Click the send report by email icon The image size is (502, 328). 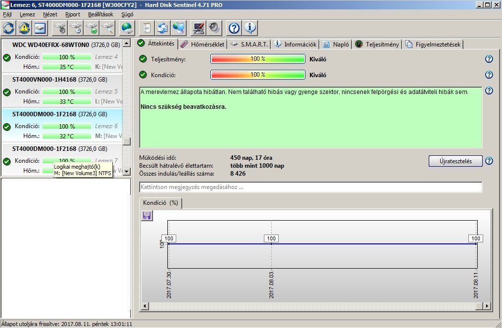[x=163, y=28]
